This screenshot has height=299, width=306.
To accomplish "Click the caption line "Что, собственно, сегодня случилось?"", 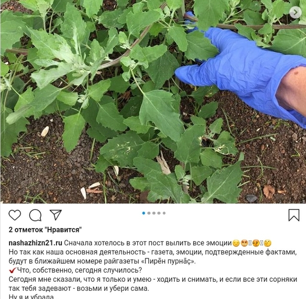I will click(79, 270).
